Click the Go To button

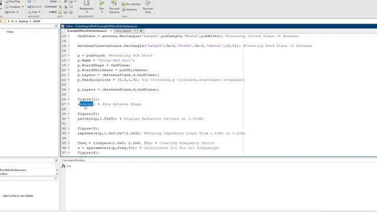(33, 6)
